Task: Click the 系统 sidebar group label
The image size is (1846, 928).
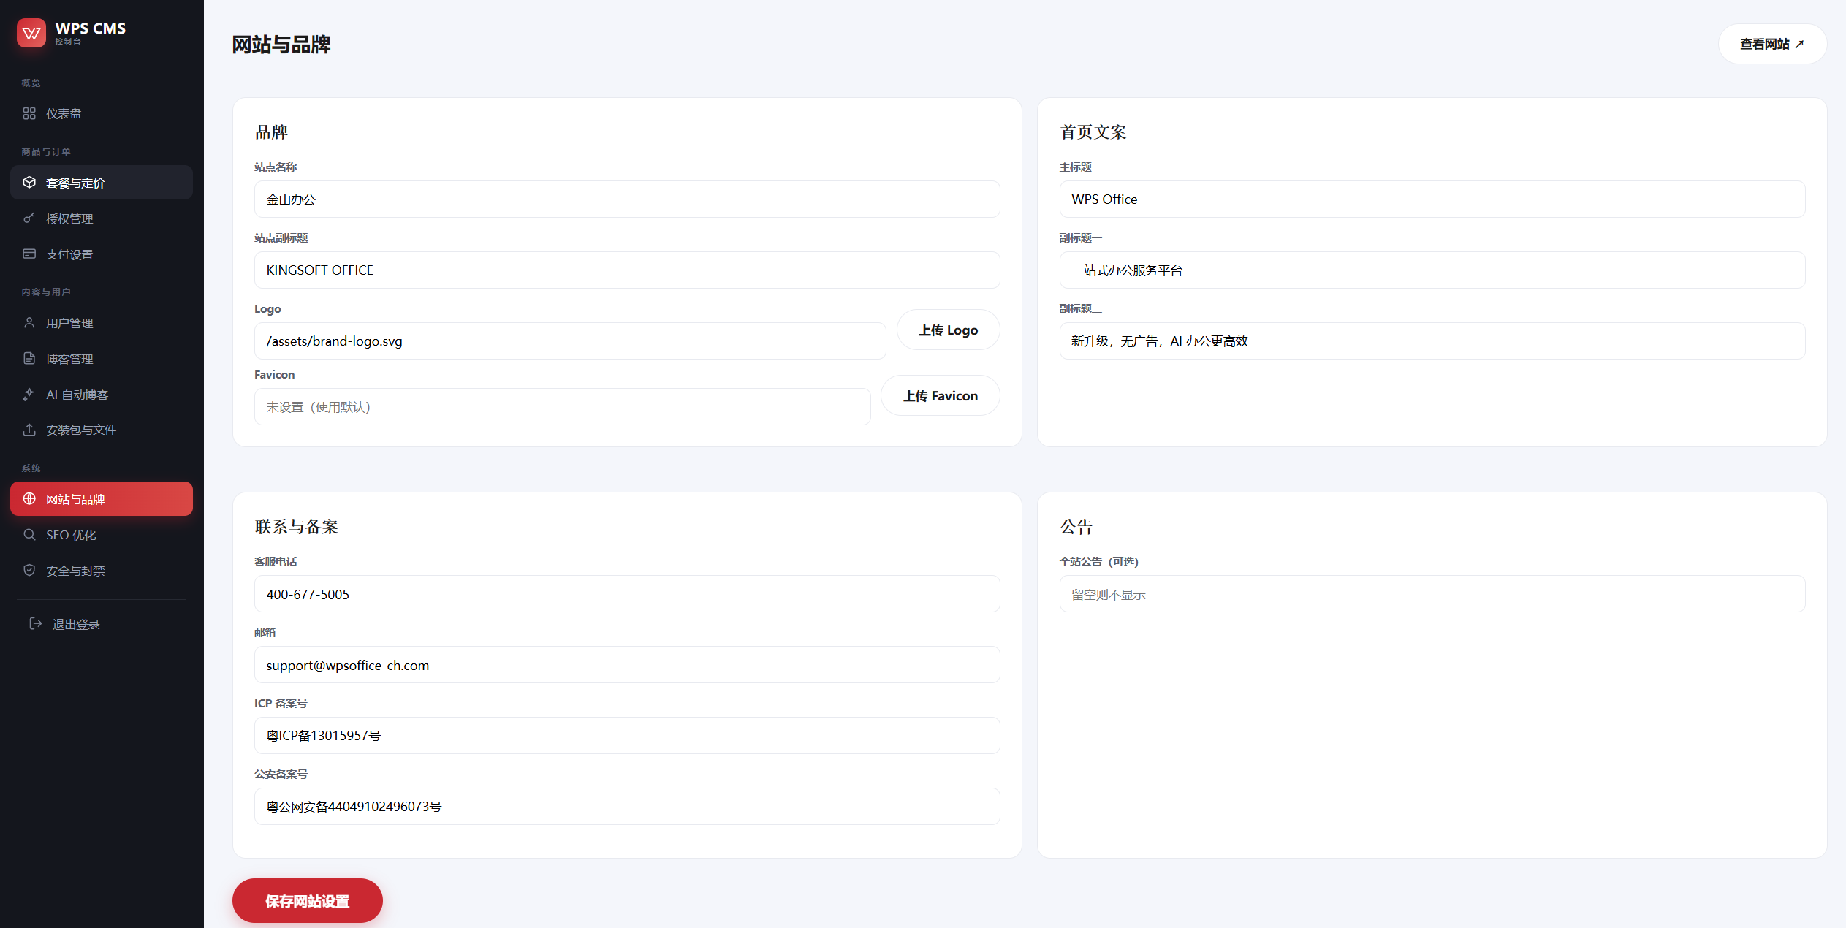Action: (x=31, y=468)
